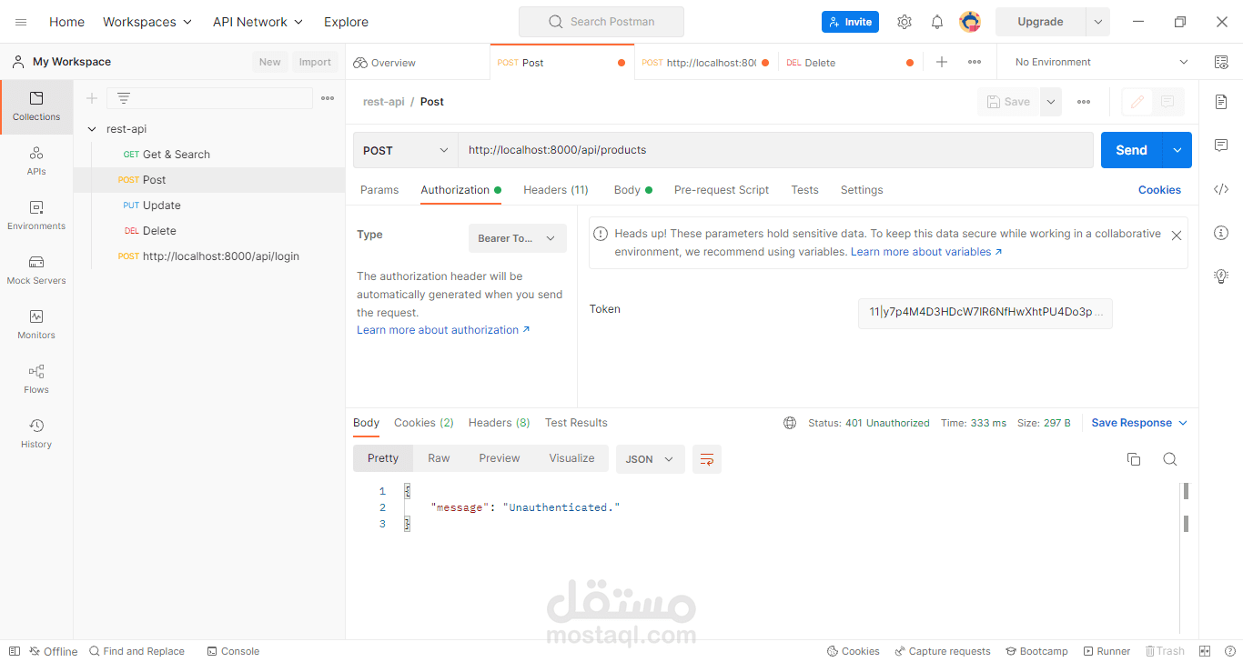This screenshot has height=662, width=1243.
Task: Open a new request tab
Action: click(x=942, y=62)
